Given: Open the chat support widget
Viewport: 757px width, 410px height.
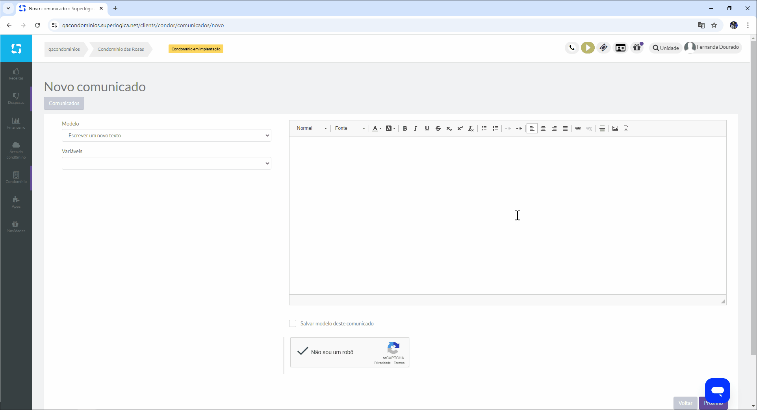Looking at the screenshot, I should point(718,391).
